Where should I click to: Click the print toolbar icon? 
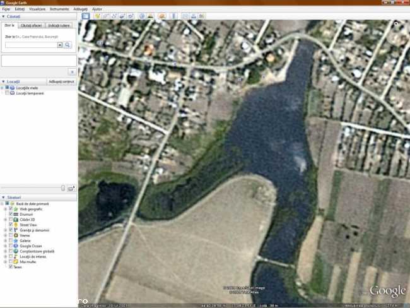tap(194, 16)
